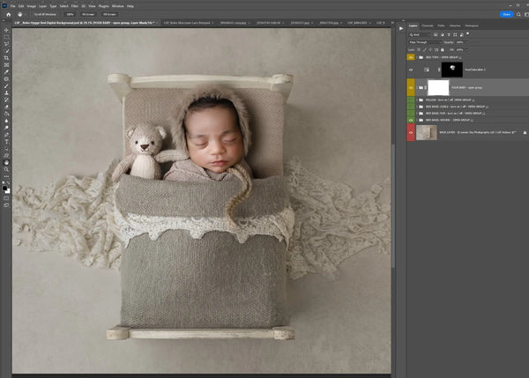This screenshot has height=378, width=529.
Task: Select the white layer mask thumbnail
Action: click(438, 87)
